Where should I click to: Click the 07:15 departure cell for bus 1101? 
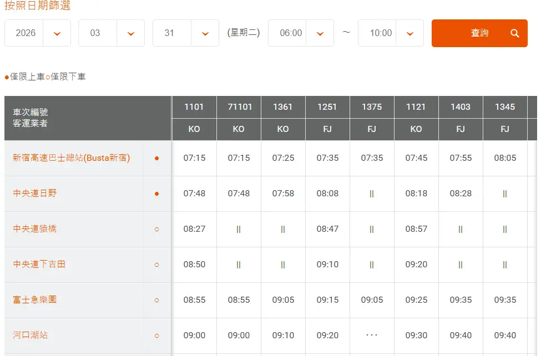(x=194, y=158)
